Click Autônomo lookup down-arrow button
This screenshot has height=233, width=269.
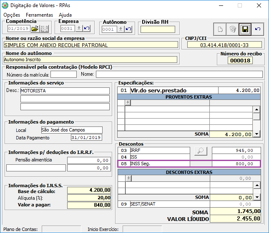[121, 29]
